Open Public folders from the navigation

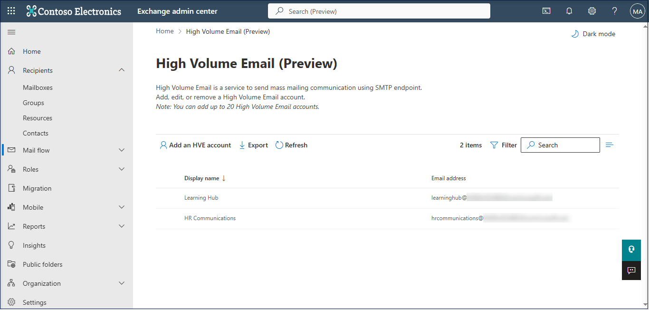pyautogui.click(x=43, y=264)
